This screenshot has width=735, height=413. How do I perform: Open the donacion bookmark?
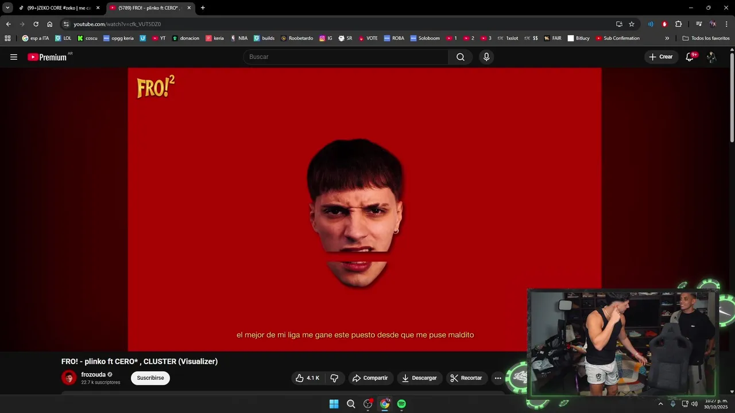[x=185, y=38]
